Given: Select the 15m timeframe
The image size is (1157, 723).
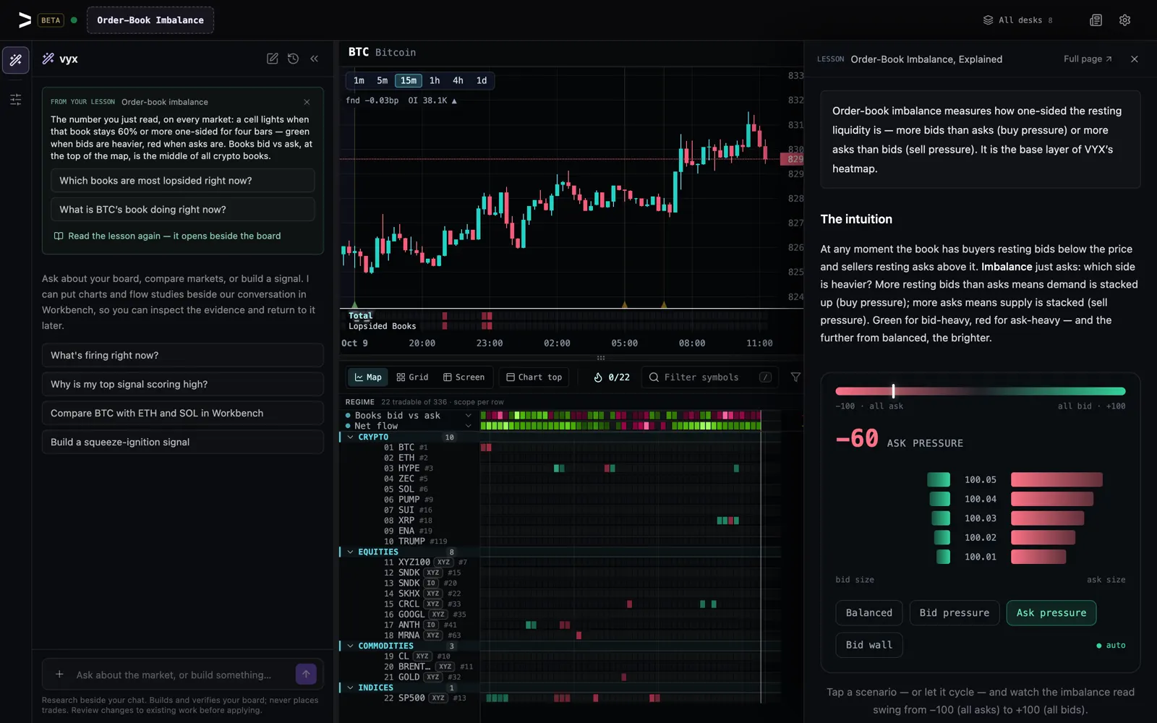Looking at the screenshot, I should (409, 81).
